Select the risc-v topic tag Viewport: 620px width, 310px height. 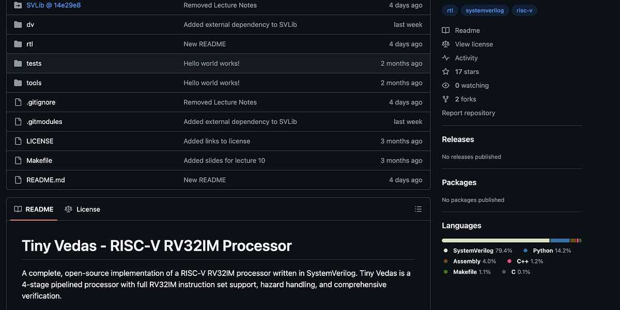click(x=524, y=10)
